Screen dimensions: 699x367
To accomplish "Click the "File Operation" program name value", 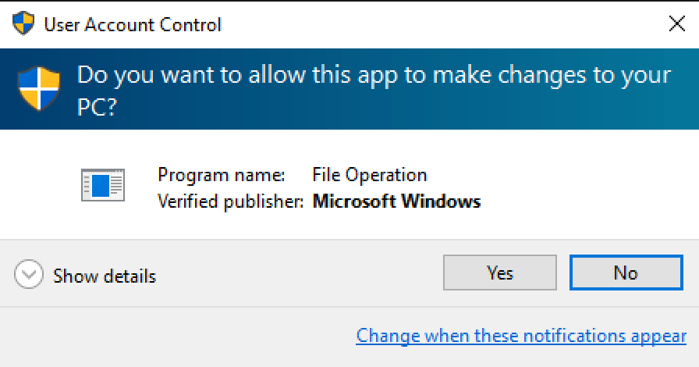I will [369, 174].
